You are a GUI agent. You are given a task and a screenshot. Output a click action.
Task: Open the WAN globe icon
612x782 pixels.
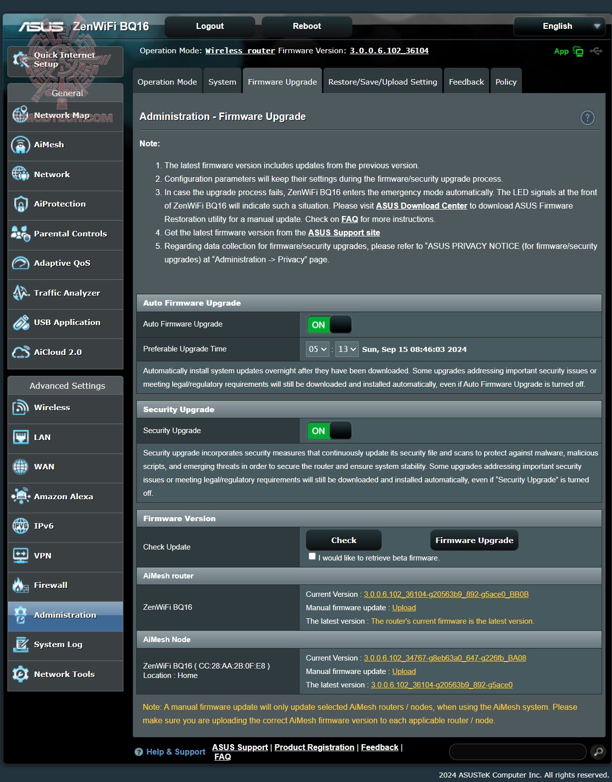(20, 466)
